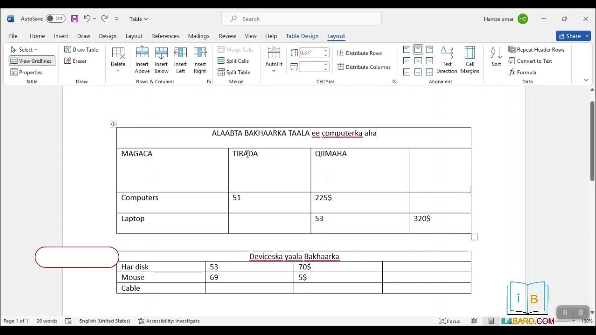
Task: Switch to the Review tab
Action: 227,36
